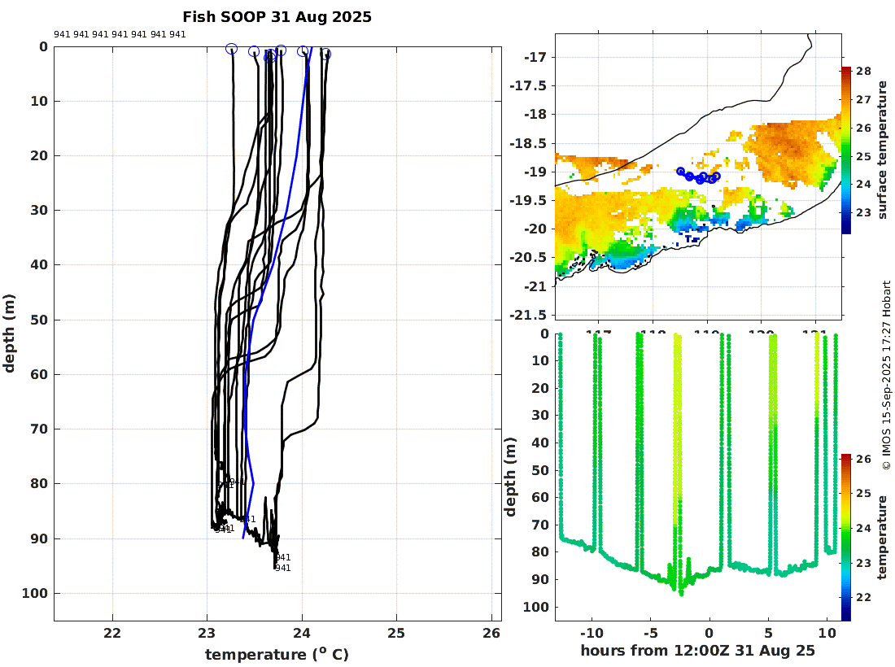
Task: Click the '100' depth tick on the time-series plot
Action: pos(535,607)
